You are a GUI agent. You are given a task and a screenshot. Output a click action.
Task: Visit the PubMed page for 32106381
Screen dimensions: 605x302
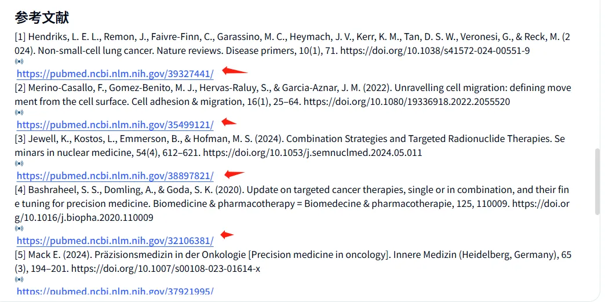[115, 241]
